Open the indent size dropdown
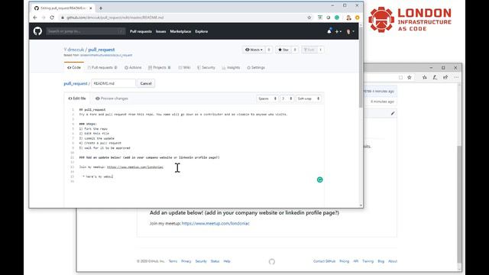This screenshot has width=489, height=275. click(287, 99)
